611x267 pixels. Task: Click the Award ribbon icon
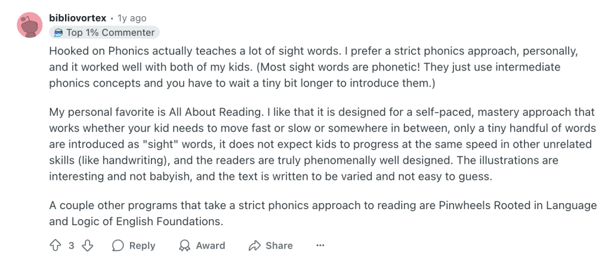click(186, 245)
